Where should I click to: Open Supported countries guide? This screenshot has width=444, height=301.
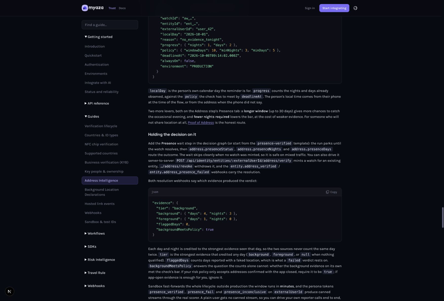[101, 154]
